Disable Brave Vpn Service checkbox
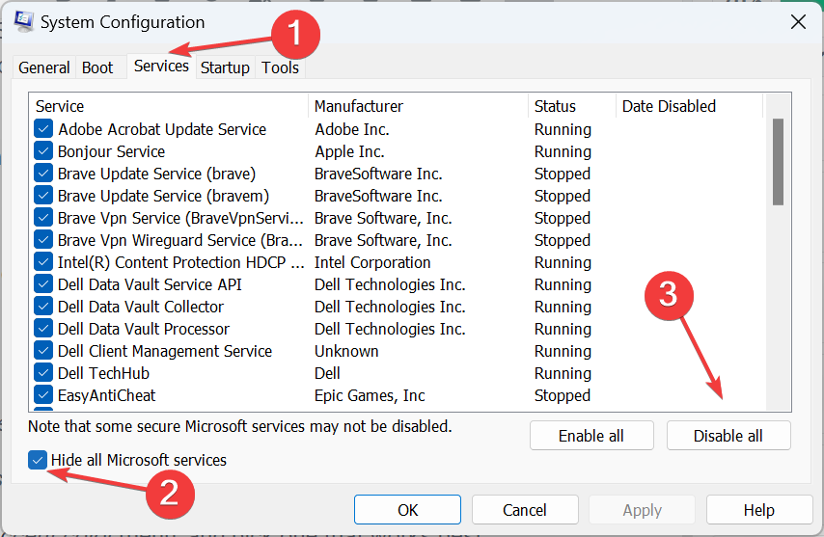 tap(43, 218)
